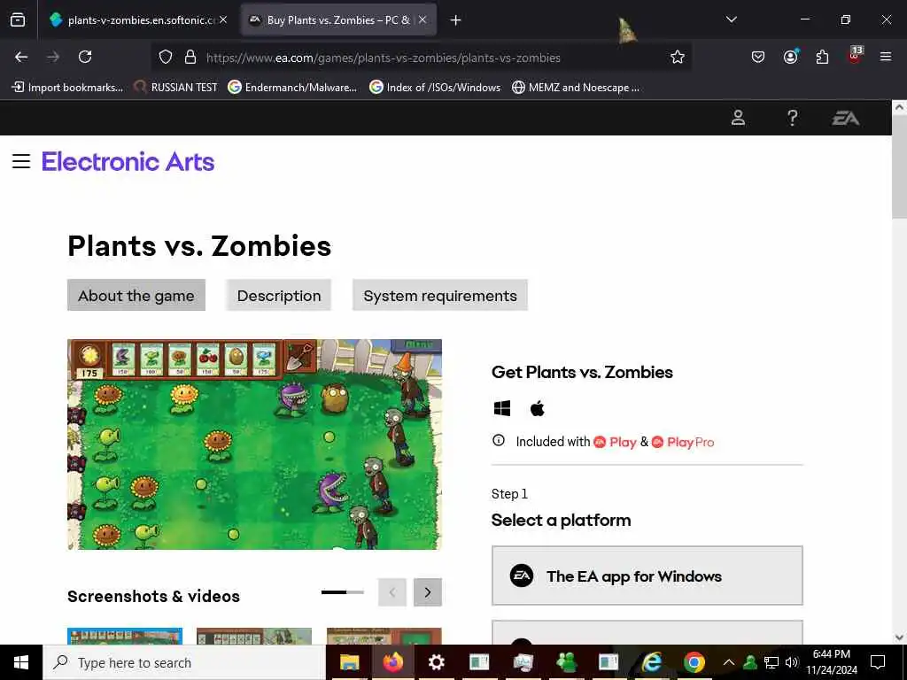The image size is (907, 680).
Task: Click the Firefox taskbar icon
Action: pos(392,662)
